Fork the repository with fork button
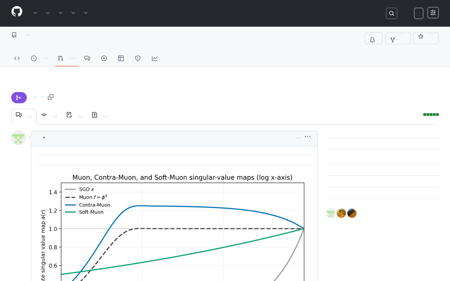This screenshot has width=450, height=281. pyautogui.click(x=398, y=38)
